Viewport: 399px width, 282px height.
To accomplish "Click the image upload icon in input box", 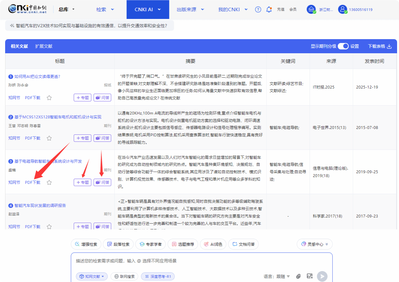I will click(x=310, y=276).
